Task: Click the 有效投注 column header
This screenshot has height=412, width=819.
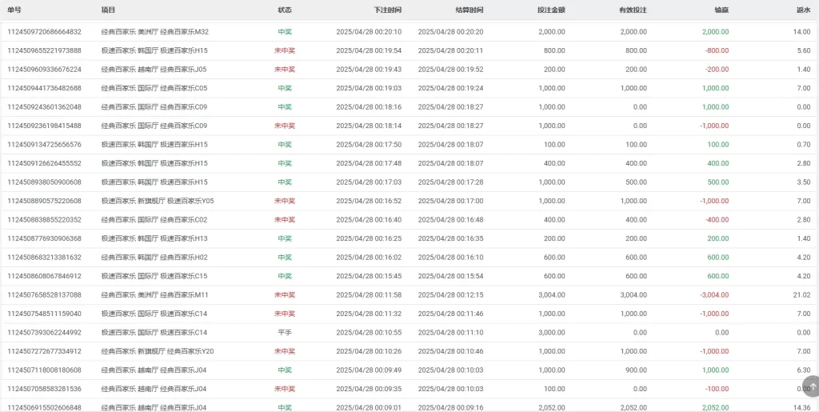Action: 633,10
